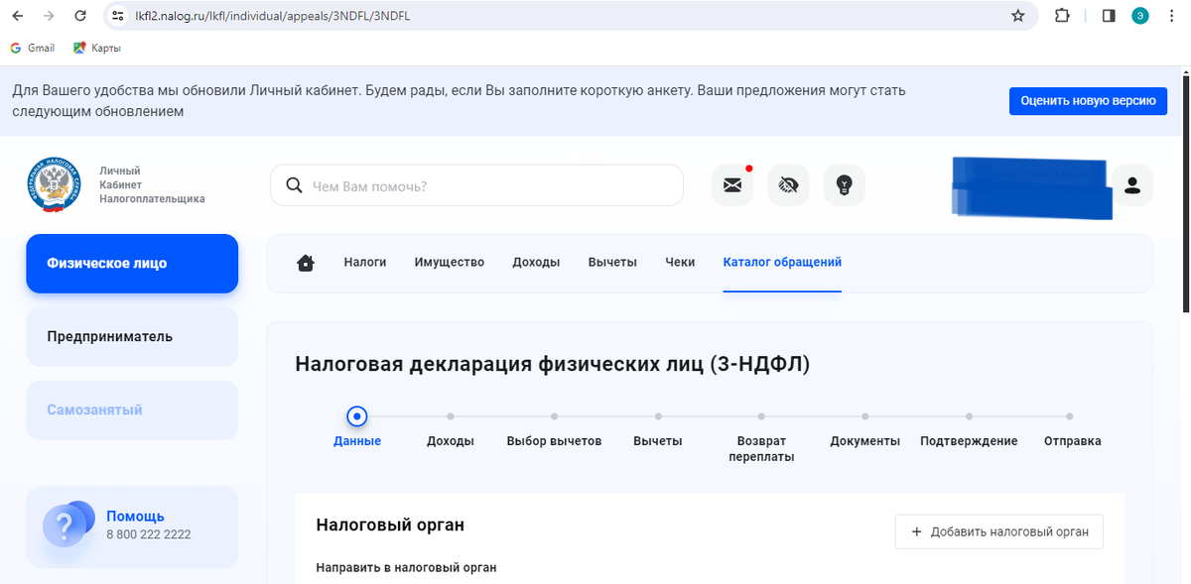1191x584 pixels.
Task: Open the Вычеты navigation tab
Action: coord(612,263)
